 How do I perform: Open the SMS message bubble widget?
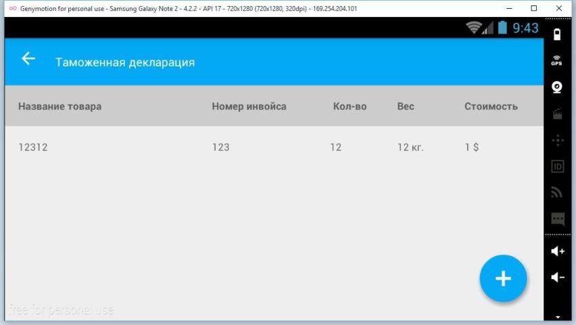click(x=557, y=219)
